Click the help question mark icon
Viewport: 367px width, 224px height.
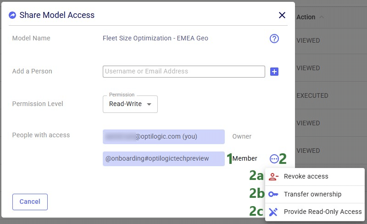[274, 39]
